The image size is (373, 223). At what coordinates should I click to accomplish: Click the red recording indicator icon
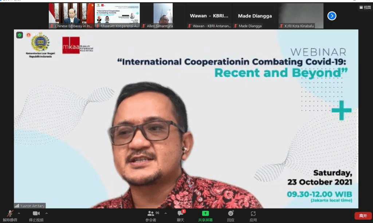[x=28, y=35]
